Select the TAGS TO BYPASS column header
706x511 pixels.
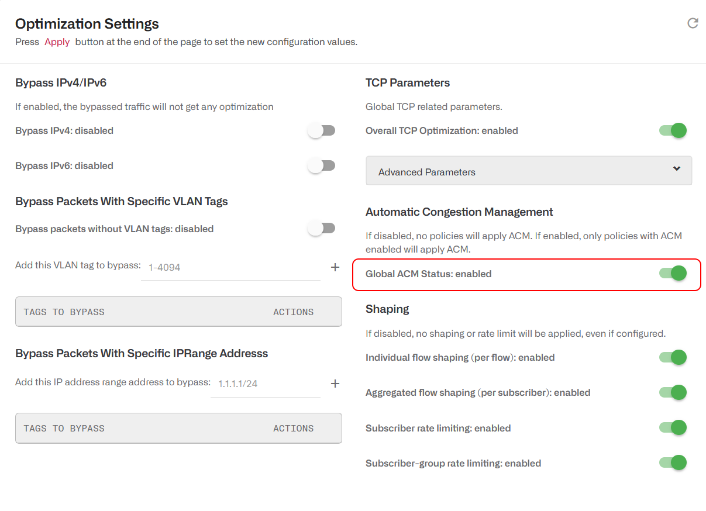click(60, 312)
